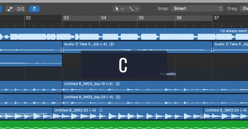This screenshot has height=129, width=248.
Task: Open the secondary tool menu
Action: pos(133,9)
